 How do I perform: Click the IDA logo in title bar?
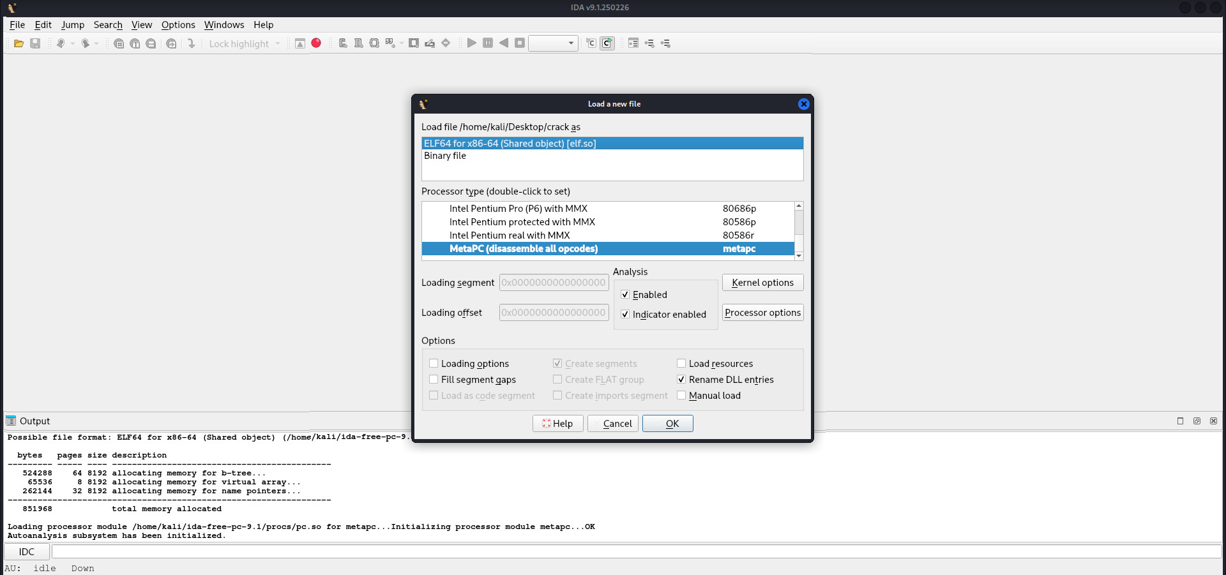[11, 8]
